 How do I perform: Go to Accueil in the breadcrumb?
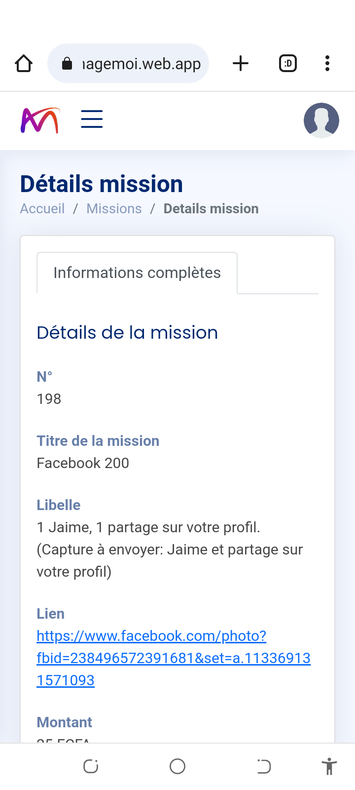coord(42,209)
